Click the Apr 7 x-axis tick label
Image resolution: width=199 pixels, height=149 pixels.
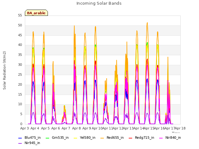66,128
